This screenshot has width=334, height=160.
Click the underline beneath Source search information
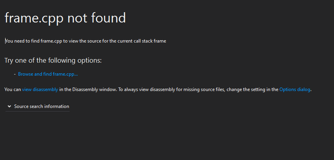[38, 111]
